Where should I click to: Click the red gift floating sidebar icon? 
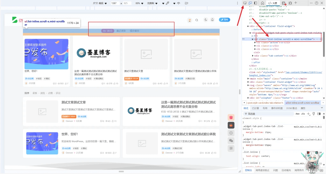tap(231, 117)
